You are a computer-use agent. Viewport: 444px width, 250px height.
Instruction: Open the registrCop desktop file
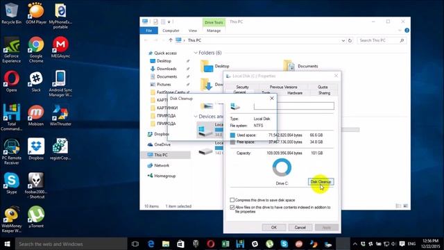[60, 149]
